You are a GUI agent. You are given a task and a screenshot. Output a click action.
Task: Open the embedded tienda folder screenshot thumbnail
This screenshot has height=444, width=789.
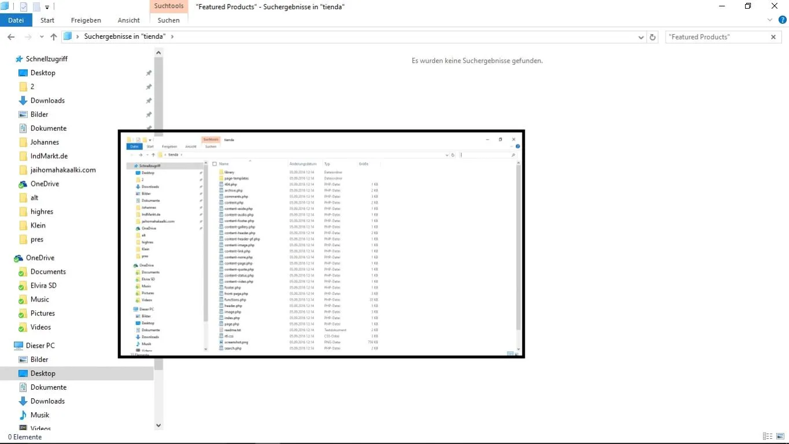coord(321,244)
